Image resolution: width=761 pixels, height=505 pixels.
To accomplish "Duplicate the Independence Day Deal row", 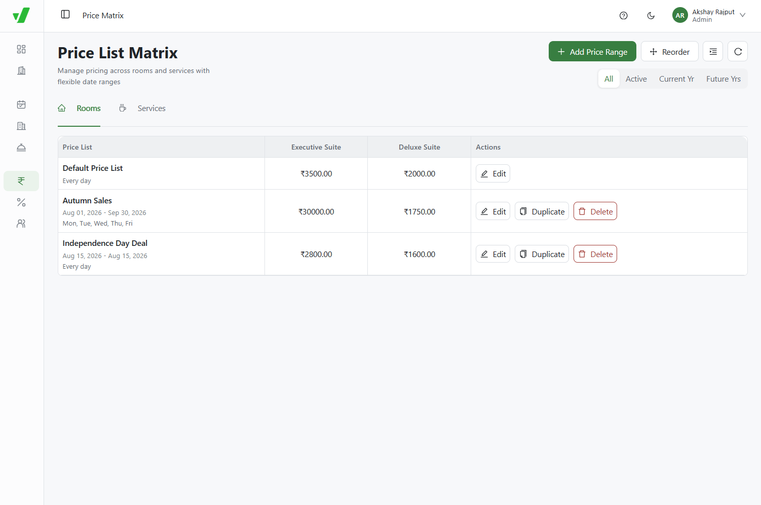I will [542, 254].
